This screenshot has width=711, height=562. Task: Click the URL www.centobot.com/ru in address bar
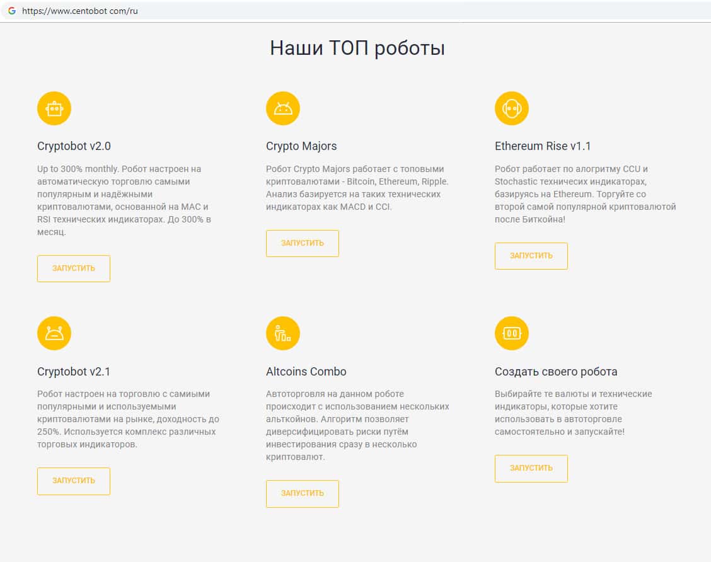click(80, 11)
